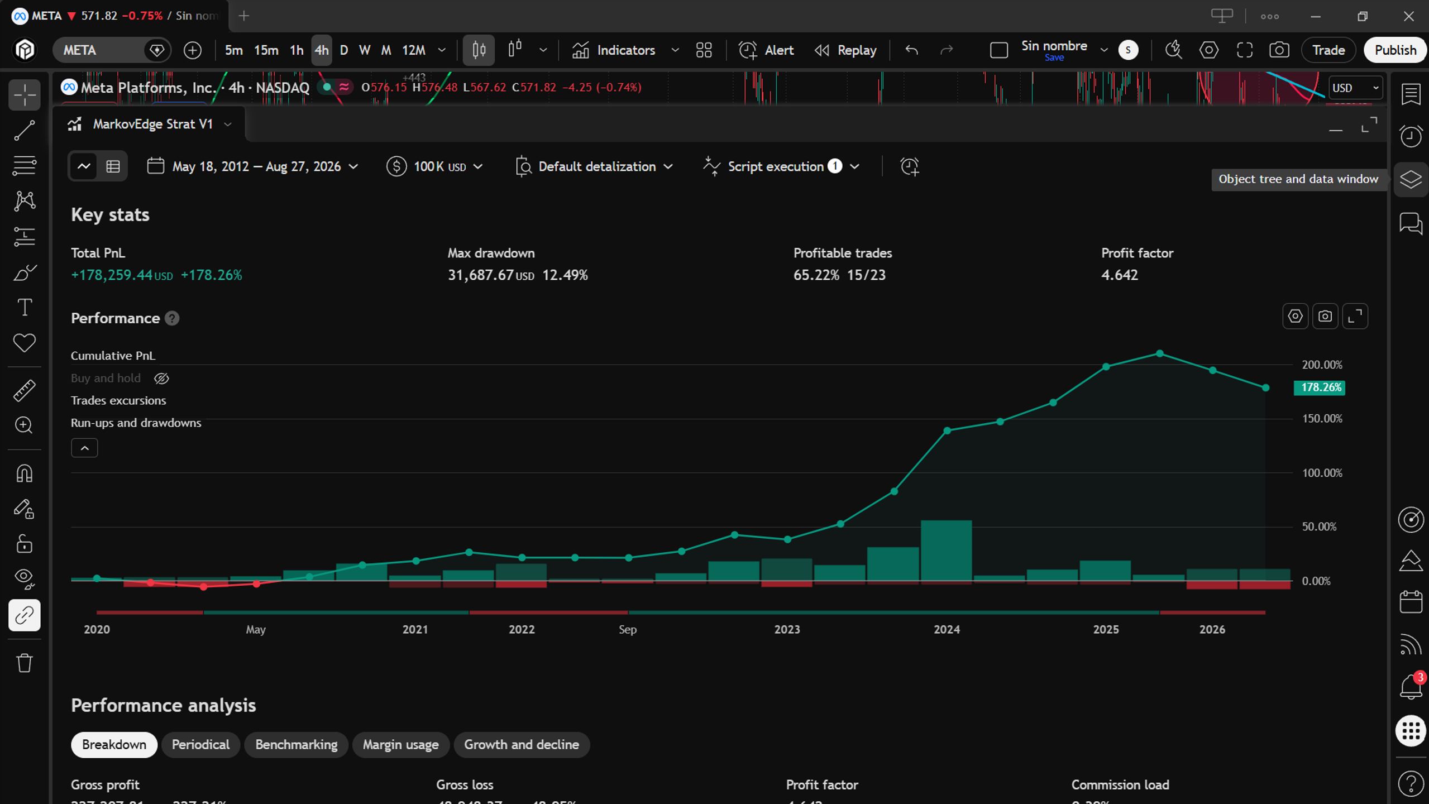The width and height of the screenshot is (1429, 804).
Task: Activate the zoom in tool
Action: [25, 425]
